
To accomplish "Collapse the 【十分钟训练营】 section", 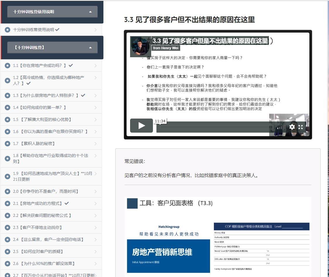I will pos(91,48).
